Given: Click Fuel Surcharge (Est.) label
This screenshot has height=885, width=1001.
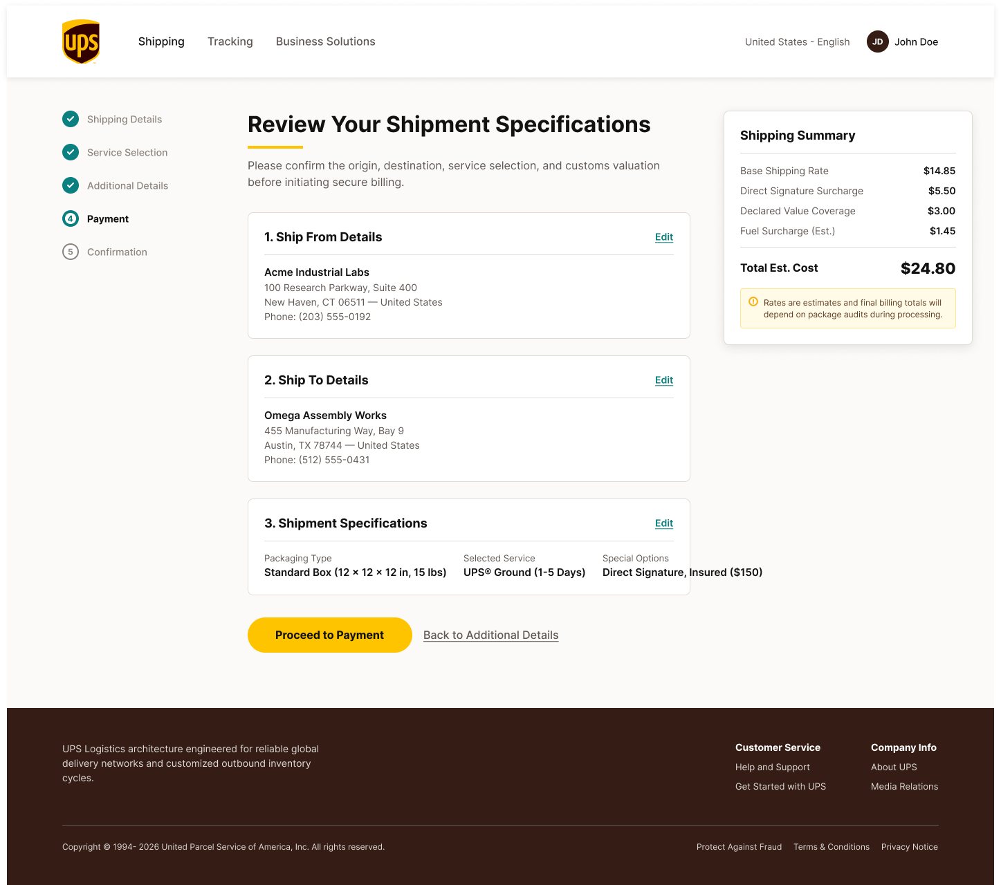Looking at the screenshot, I should [x=787, y=230].
